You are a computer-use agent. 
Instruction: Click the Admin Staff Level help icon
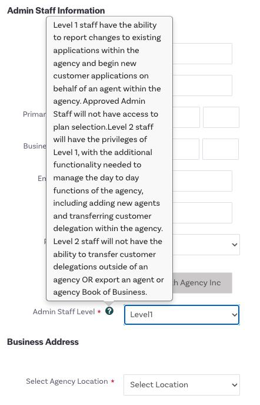109,311
